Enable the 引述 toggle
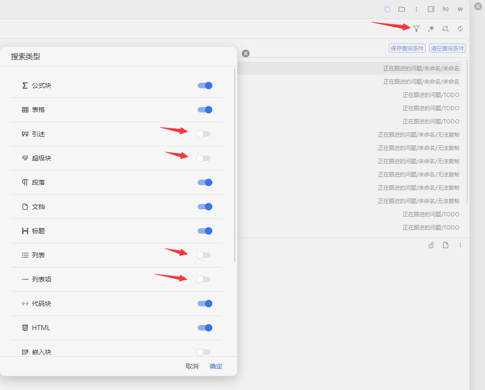Image resolution: width=485 pixels, height=390 pixels. pos(203,134)
